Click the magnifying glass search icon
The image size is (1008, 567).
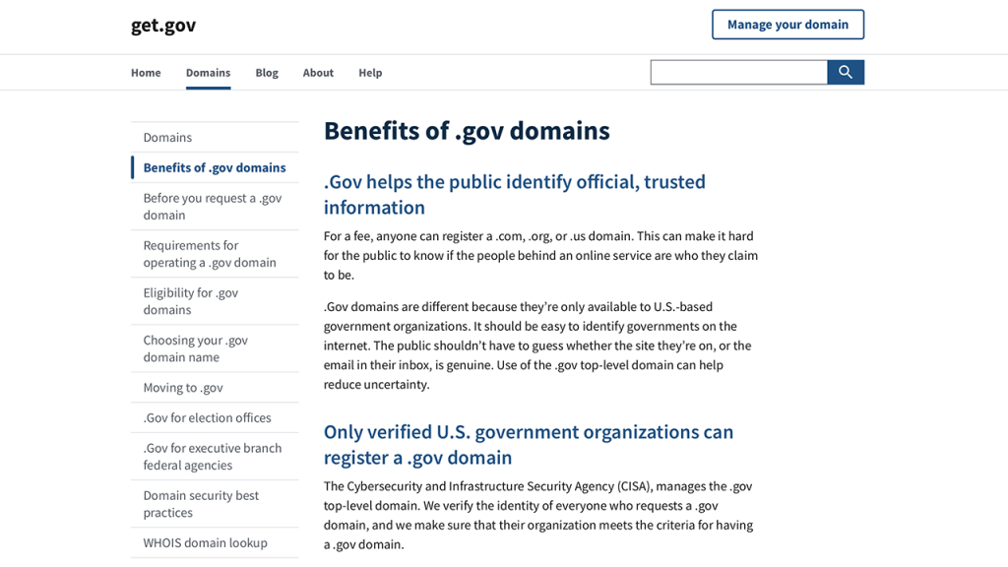[846, 72]
